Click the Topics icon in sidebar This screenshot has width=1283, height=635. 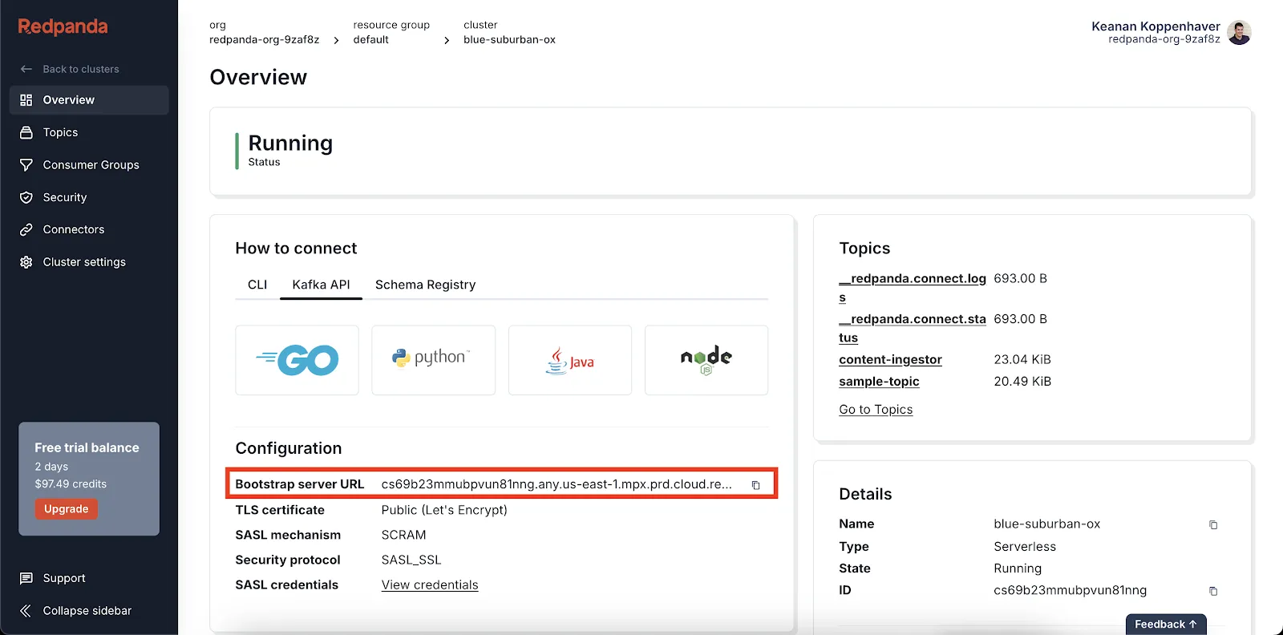pos(26,132)
